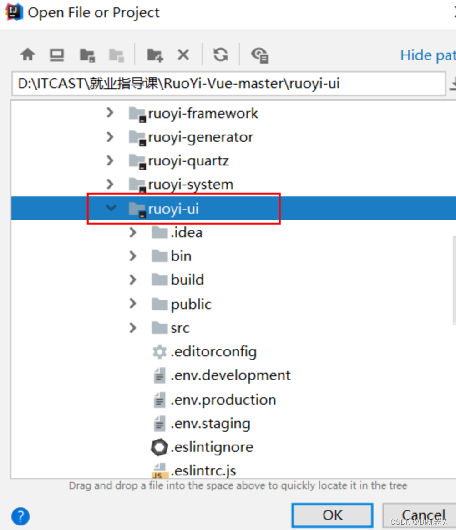Expand the ruoyi-framework folder

[110, 113]
